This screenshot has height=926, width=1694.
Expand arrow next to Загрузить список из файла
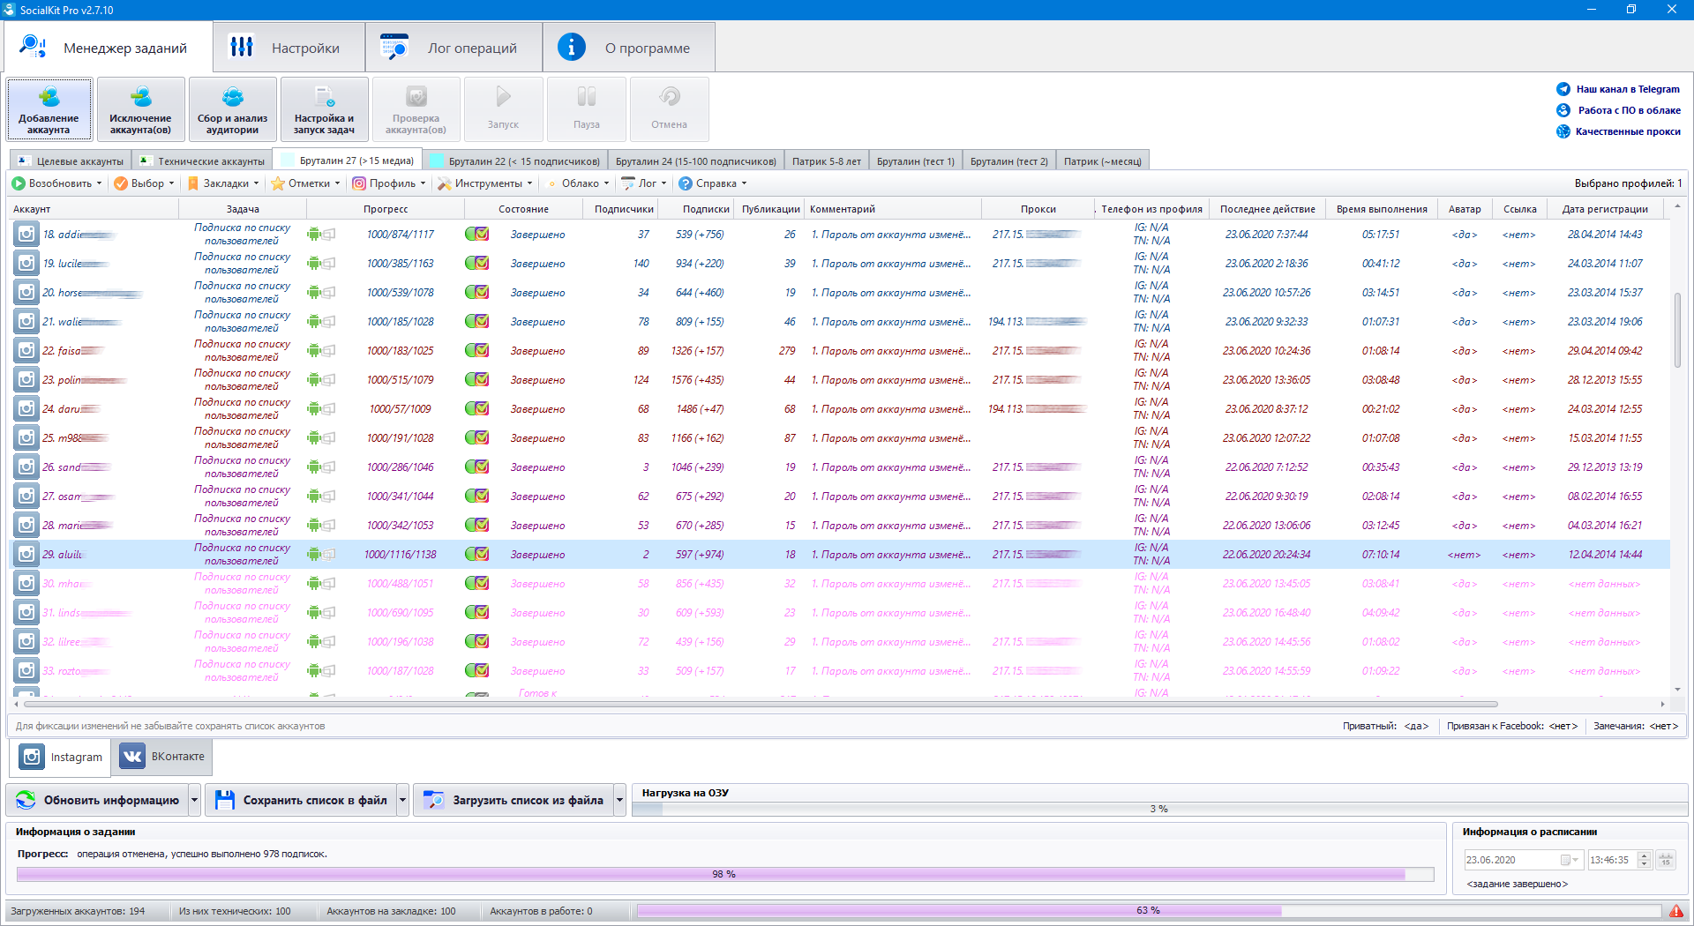[x=619, y=800]
